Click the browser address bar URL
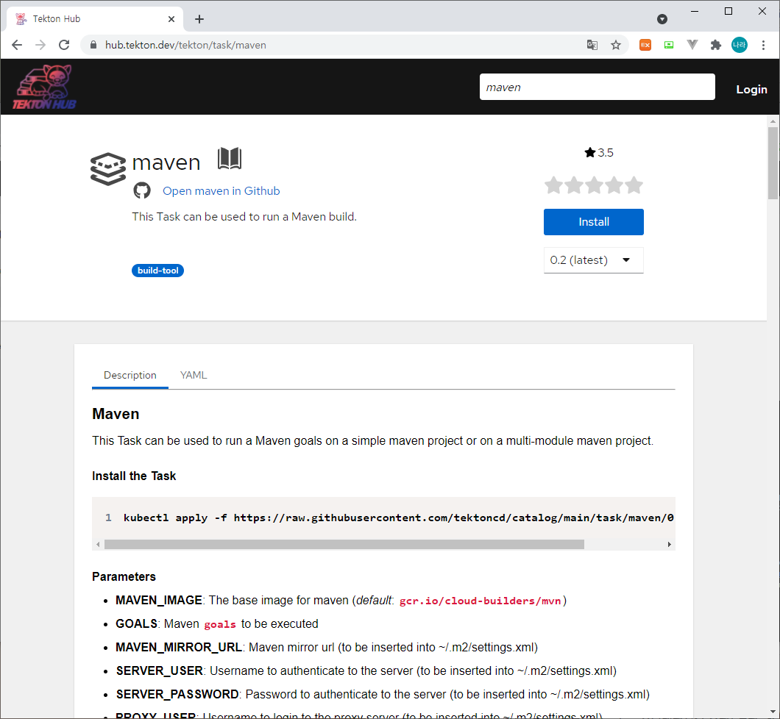 pyautogui.click(x=185, y=46)
